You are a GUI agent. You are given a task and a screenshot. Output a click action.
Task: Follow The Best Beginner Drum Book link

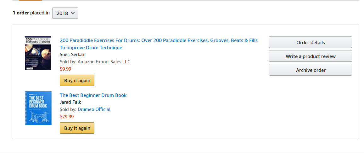coord(93,95)
